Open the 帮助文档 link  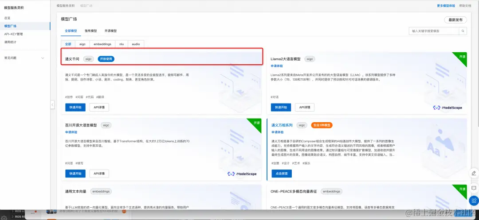(x=465, y=6)
